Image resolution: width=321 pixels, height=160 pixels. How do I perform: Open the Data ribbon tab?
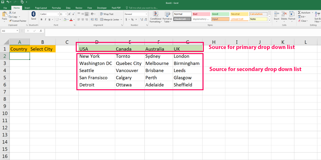tap(68, 8)
